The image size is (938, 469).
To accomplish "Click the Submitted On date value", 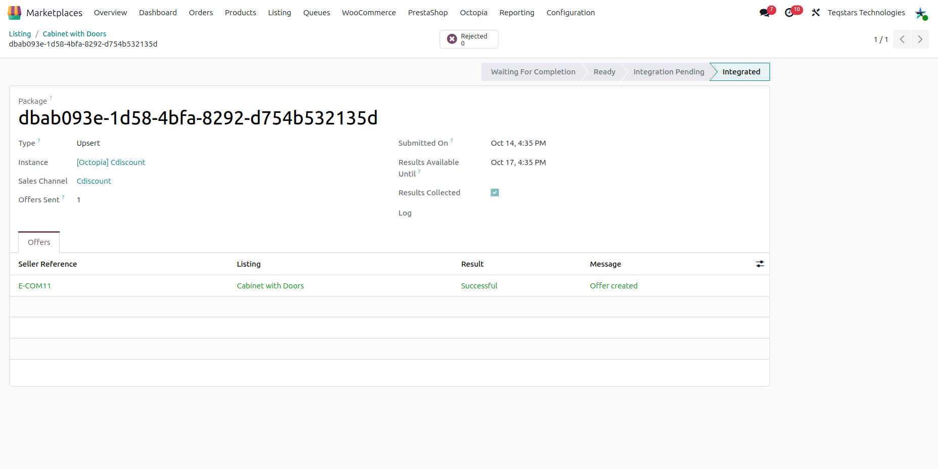I will [519, 143].
